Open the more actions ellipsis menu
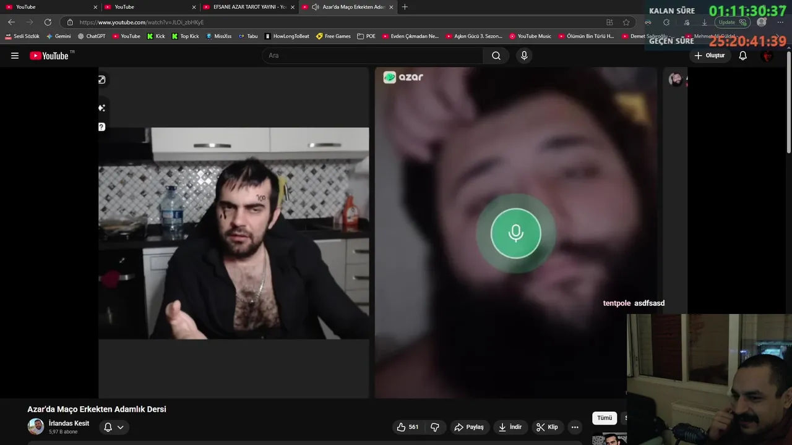The width and height of the screenshot is (792, 445). point(575,427)
